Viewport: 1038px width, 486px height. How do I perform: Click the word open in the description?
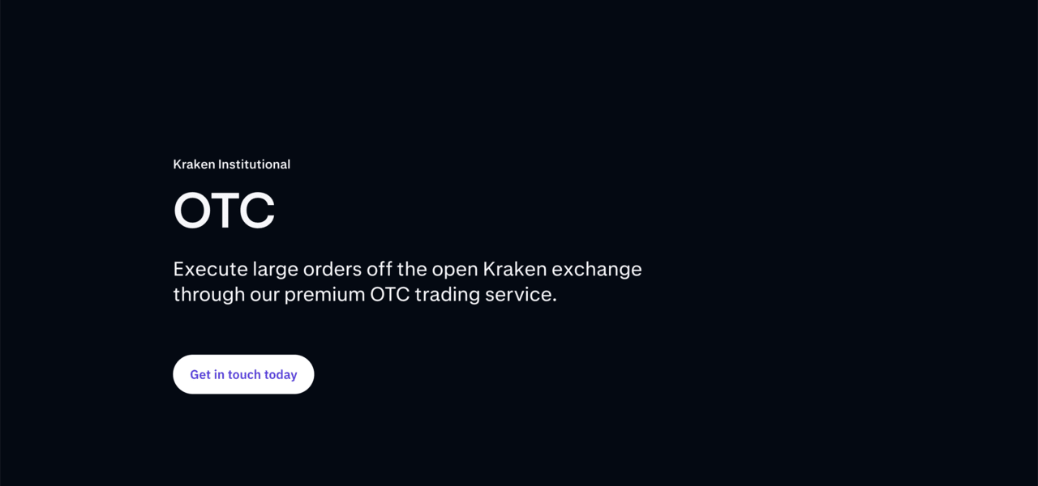(x=454, y=269)
